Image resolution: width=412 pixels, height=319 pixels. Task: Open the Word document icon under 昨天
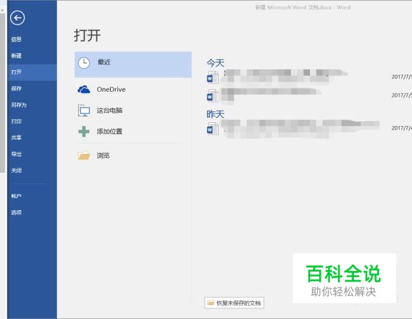212,128
